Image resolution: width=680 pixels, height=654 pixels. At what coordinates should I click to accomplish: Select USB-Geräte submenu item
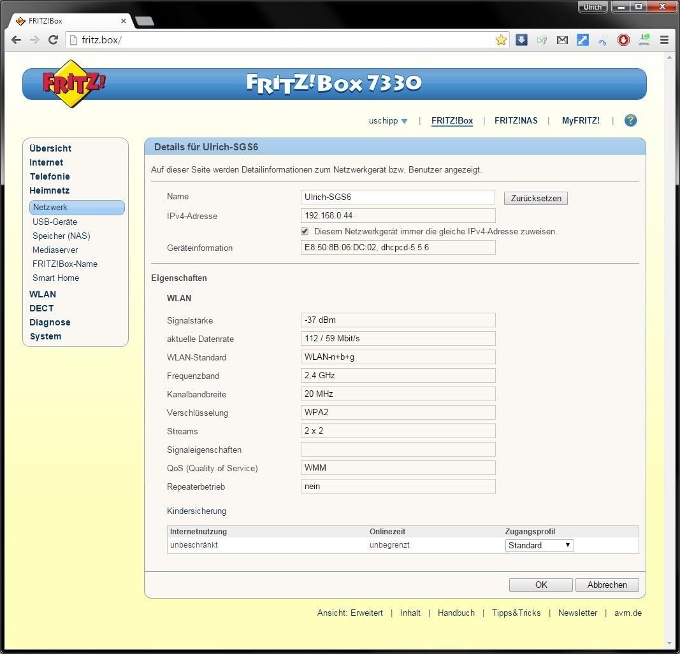[x=55, y=222]
